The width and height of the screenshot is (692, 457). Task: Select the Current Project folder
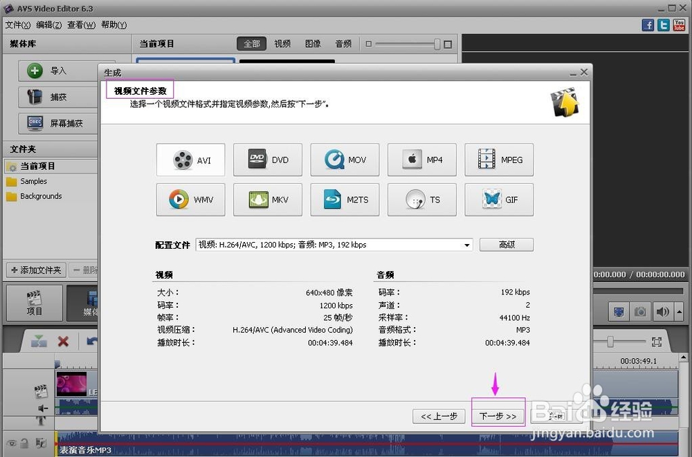coord(51,167)
